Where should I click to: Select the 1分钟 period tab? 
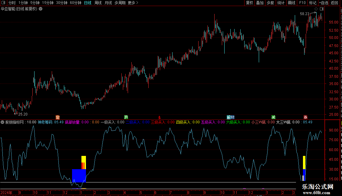tap(23, 3)
